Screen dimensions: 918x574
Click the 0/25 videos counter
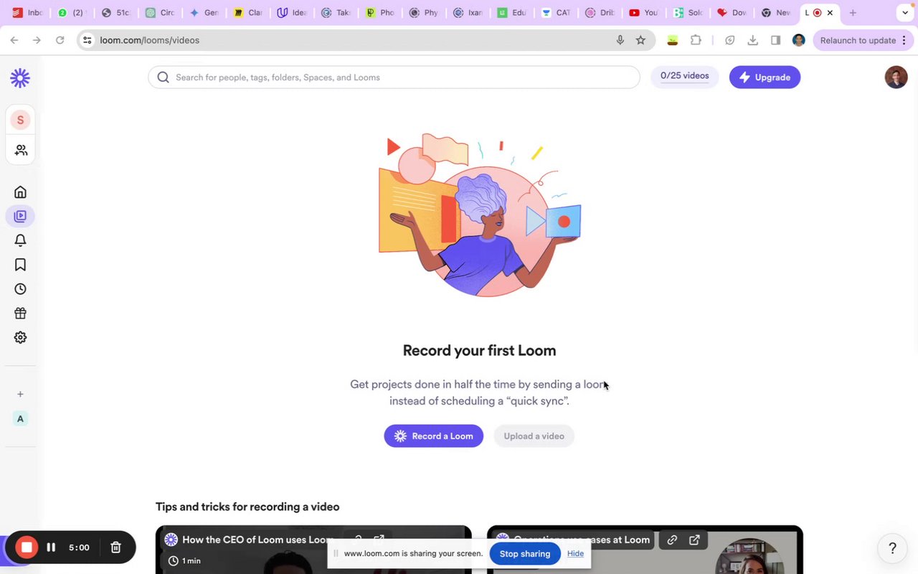click(x=684, y=76)
